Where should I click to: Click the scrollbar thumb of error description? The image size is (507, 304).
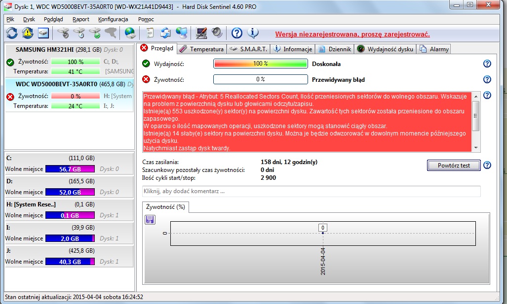(475, 116)
